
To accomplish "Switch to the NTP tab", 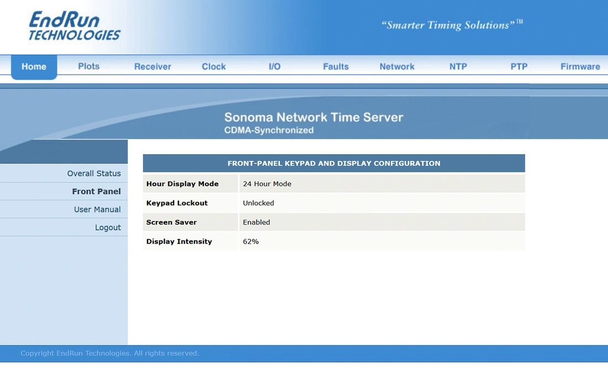I will coord(458,67).
